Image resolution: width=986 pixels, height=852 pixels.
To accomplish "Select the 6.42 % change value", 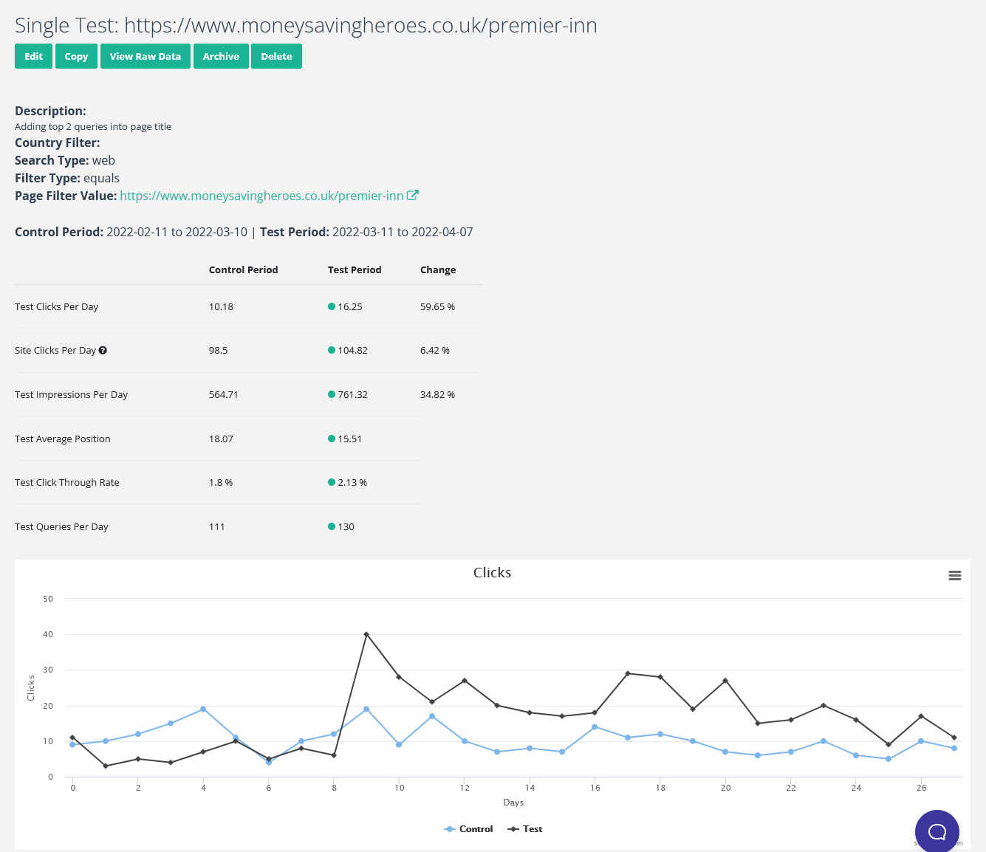I will tap(435, 350).
